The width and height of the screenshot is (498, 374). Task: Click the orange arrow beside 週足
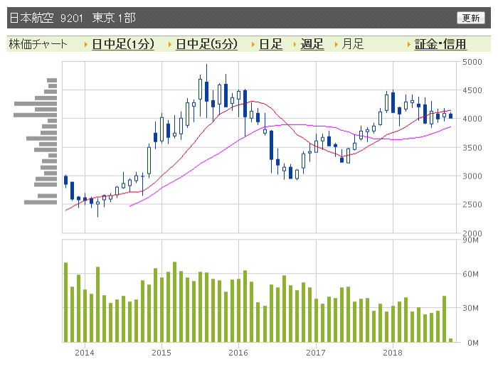click(295, 44)
